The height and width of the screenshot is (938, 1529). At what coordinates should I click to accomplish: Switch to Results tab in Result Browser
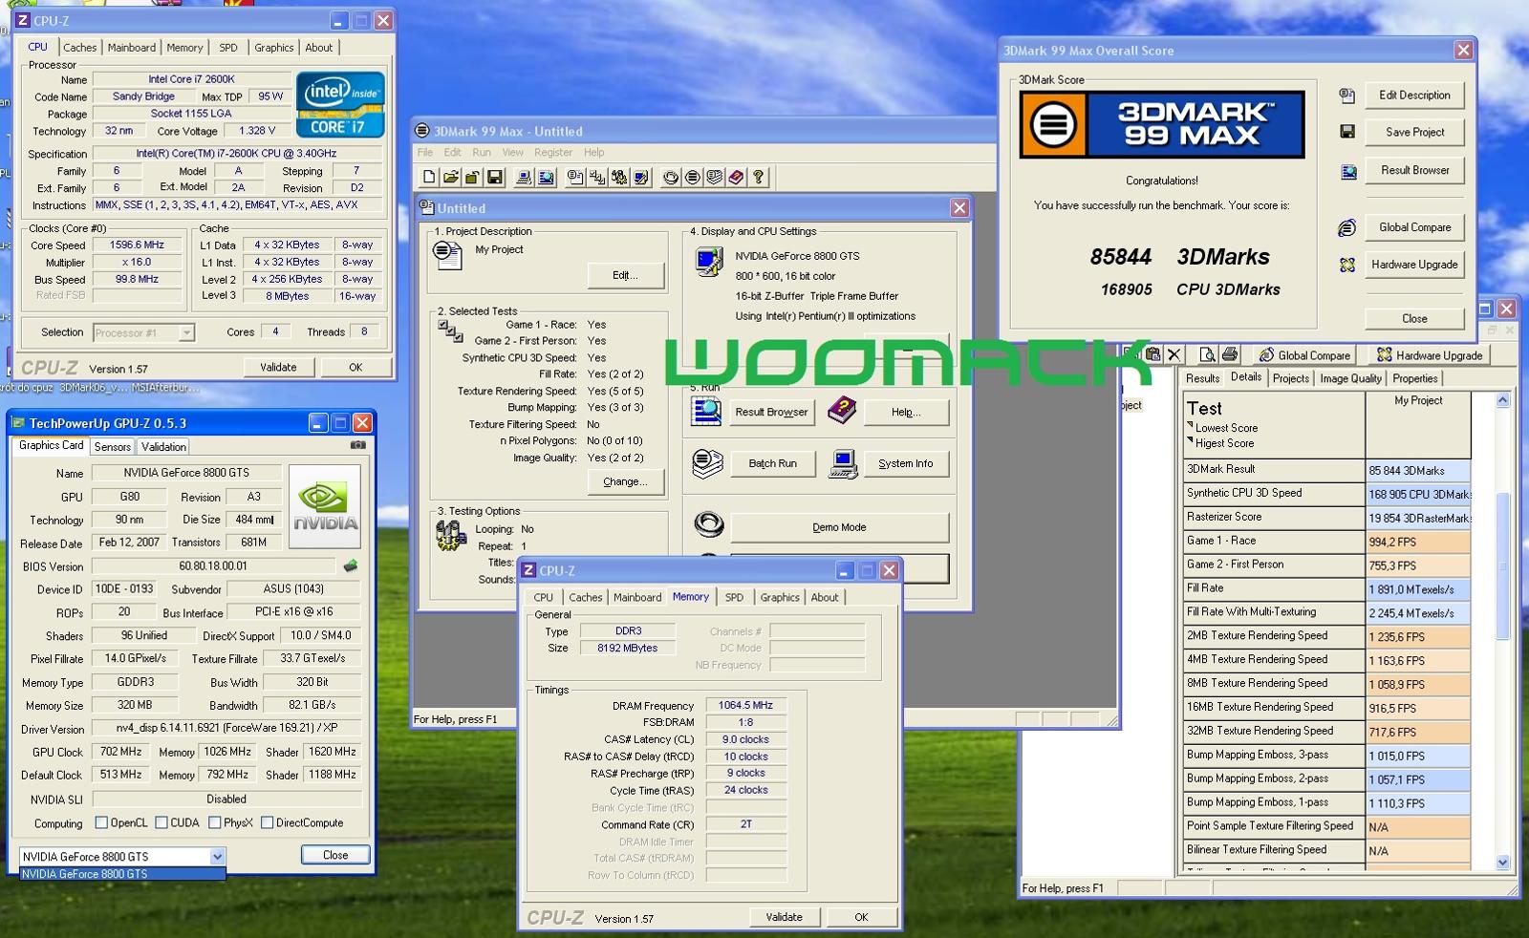tap(1202, 378)
